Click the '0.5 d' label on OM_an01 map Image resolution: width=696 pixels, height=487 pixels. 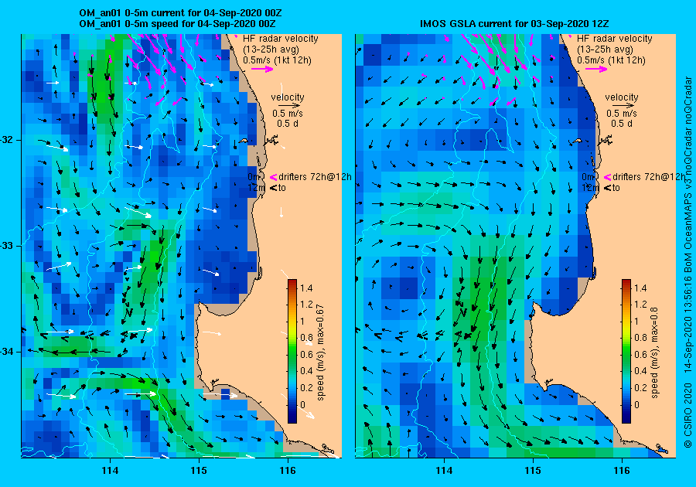(x=288, y=124)
